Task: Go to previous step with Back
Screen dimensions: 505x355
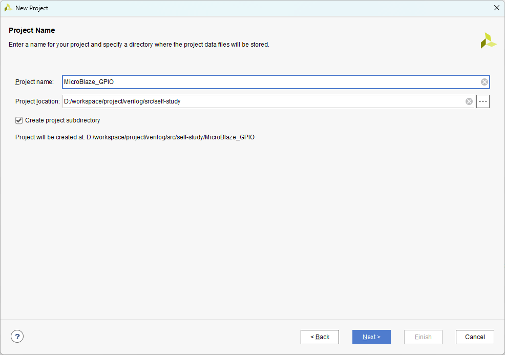Action: [x=320, y=337]
